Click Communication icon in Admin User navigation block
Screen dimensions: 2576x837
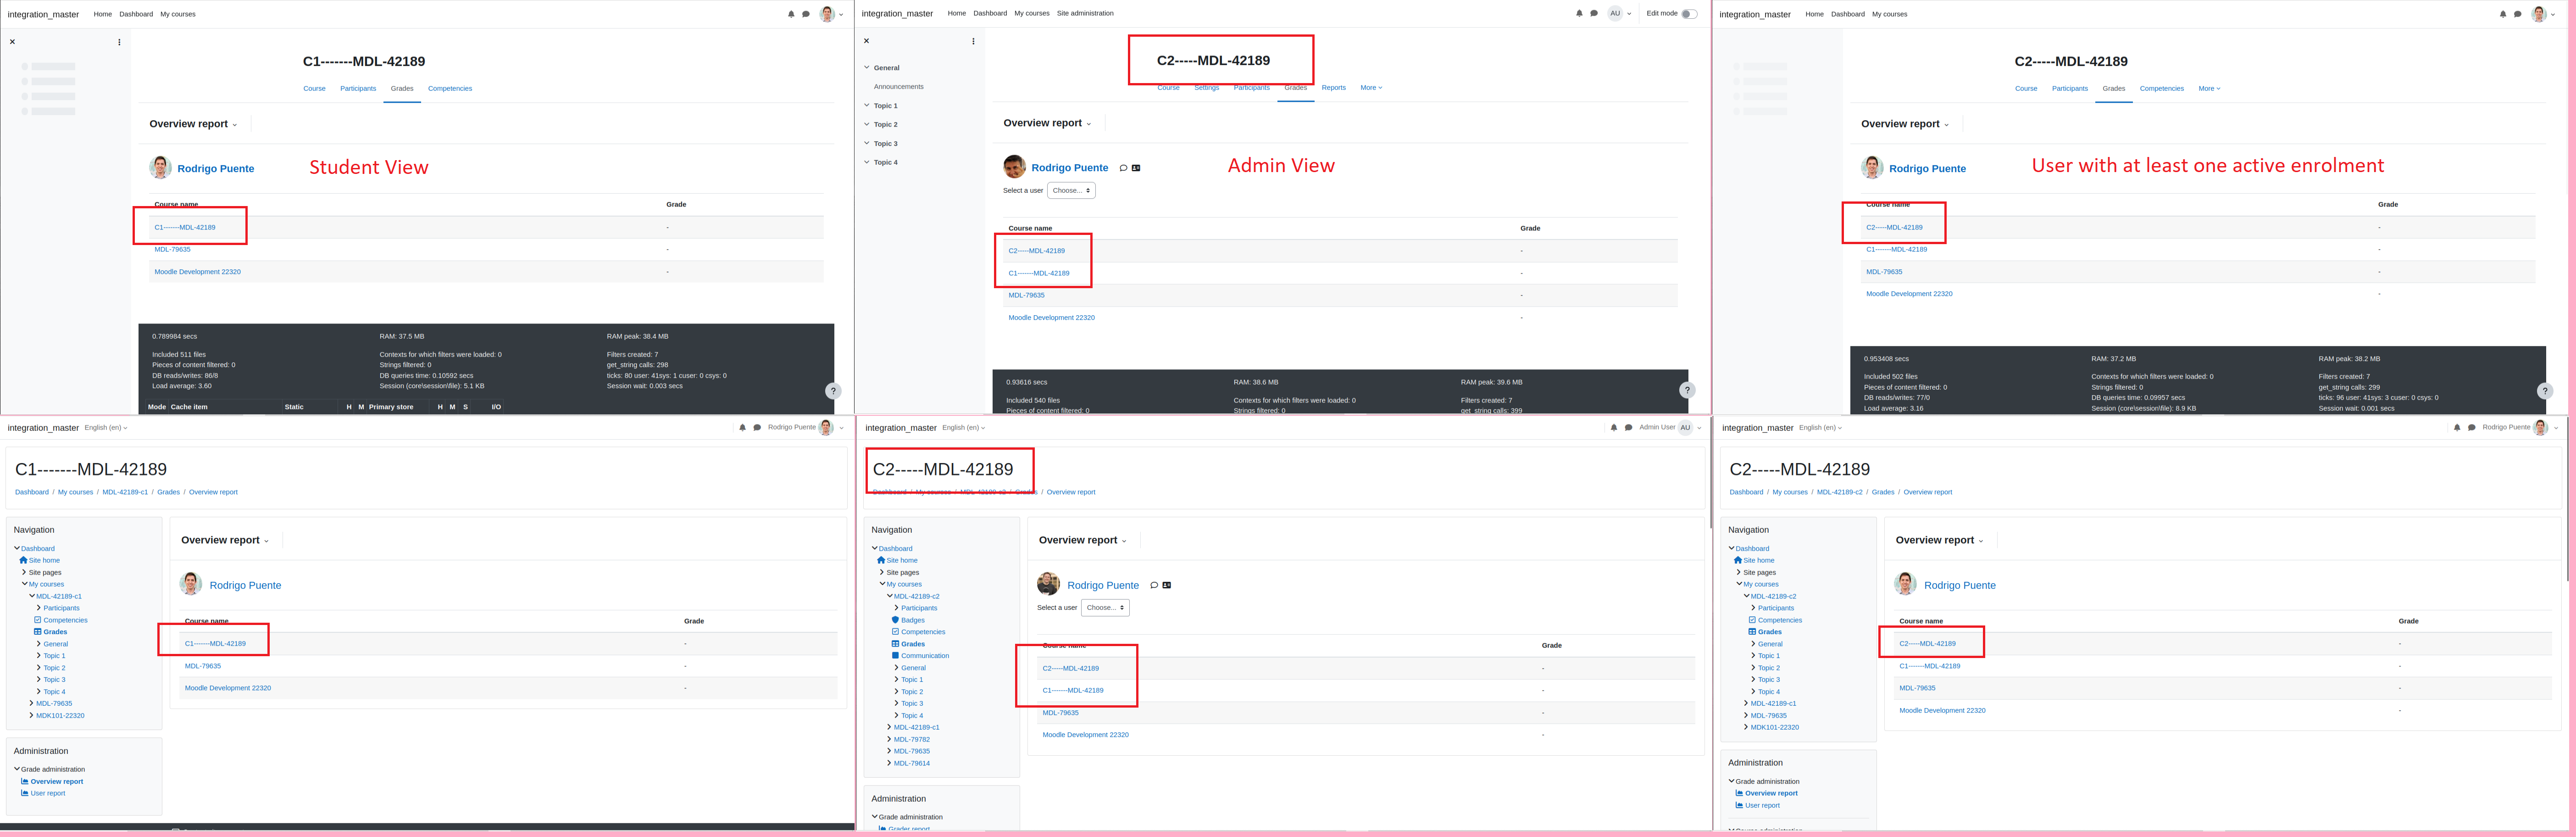[x=895, y=656]
